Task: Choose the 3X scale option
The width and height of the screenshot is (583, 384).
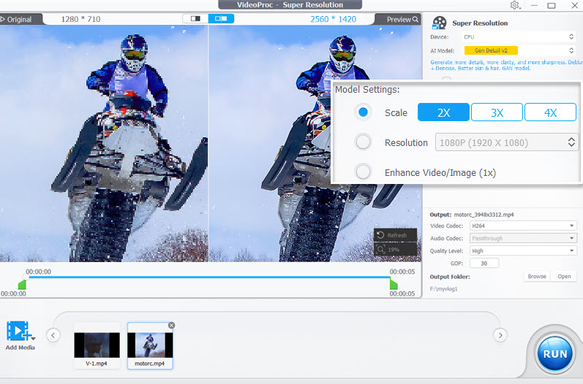Action: click(497, 112)
